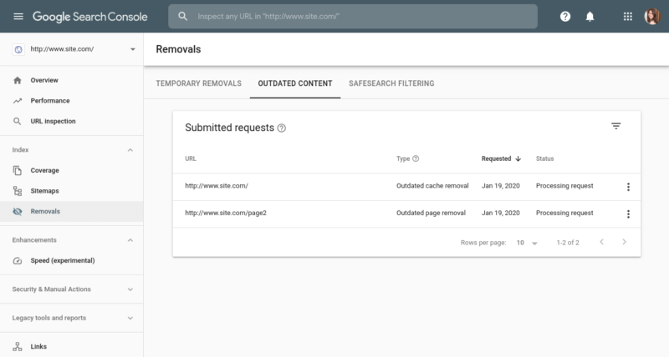Expand Security & Manual Actions
669x357 pixels.
tap(130, 289)
